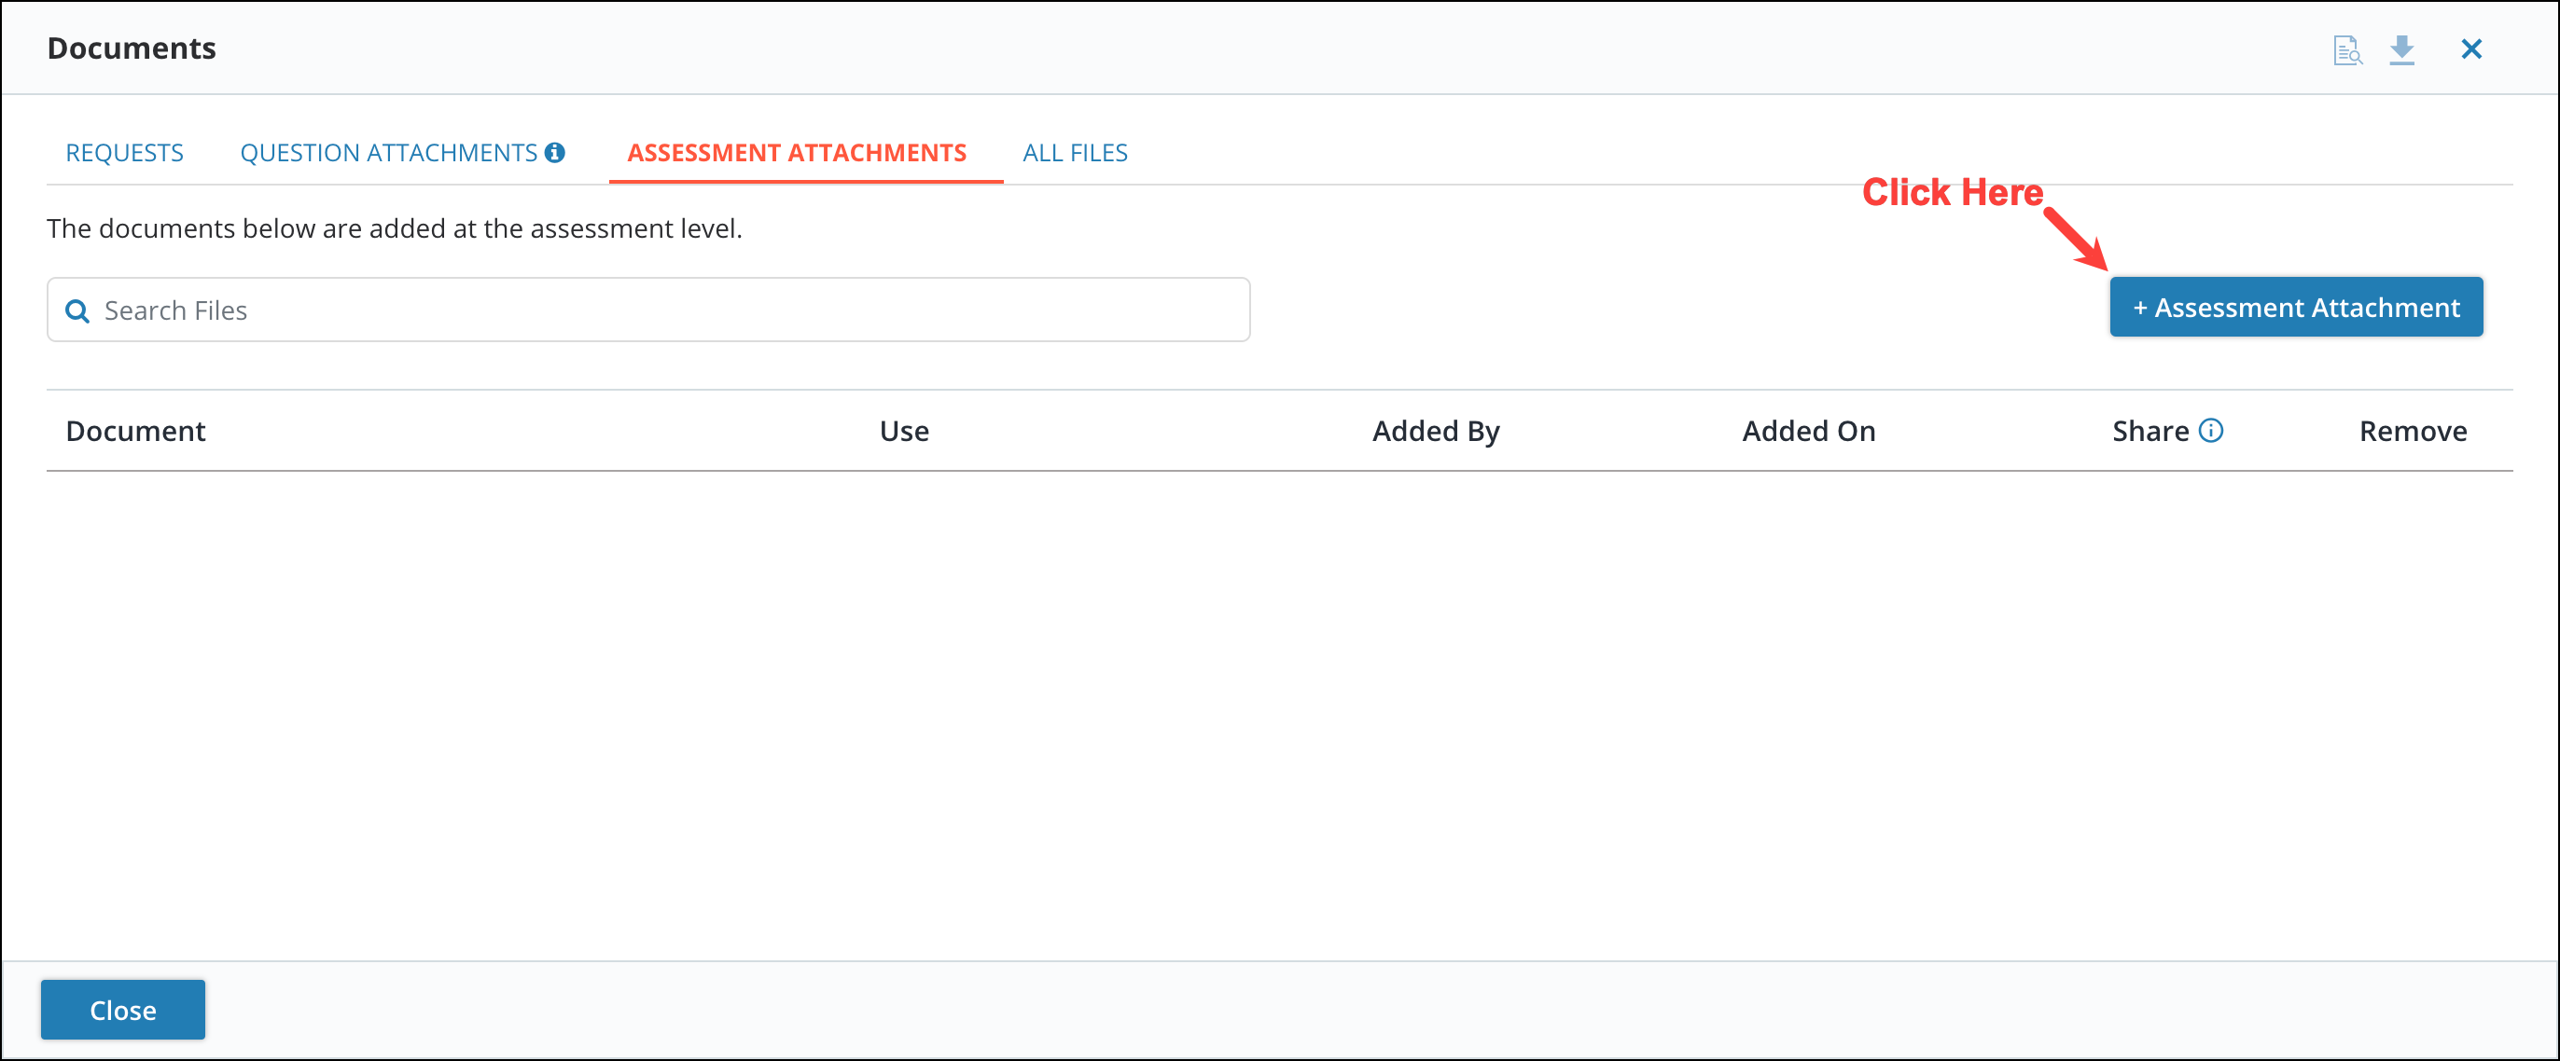Click the download files icon in the header

(2404, 48)
